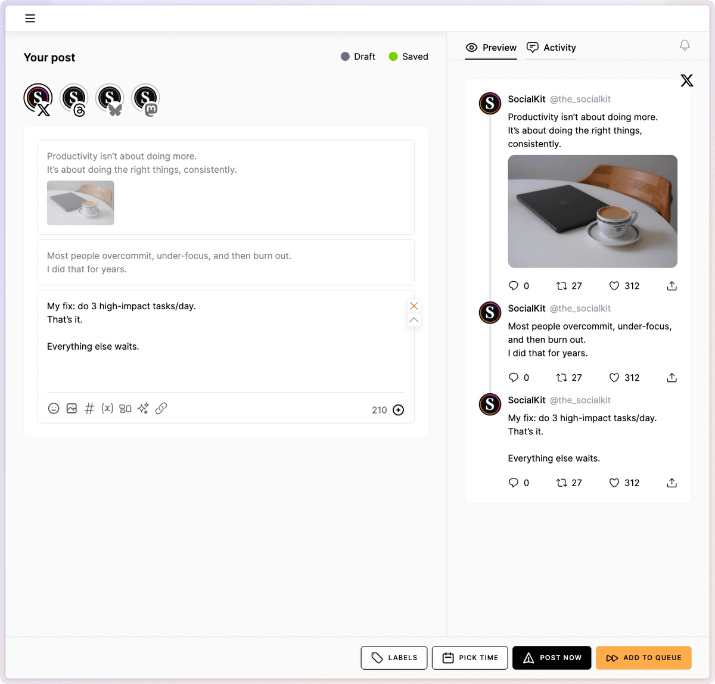The height and width of the screenshot is (684, 715).
Task: Open the notifications bell
Action: coord(685,46)
